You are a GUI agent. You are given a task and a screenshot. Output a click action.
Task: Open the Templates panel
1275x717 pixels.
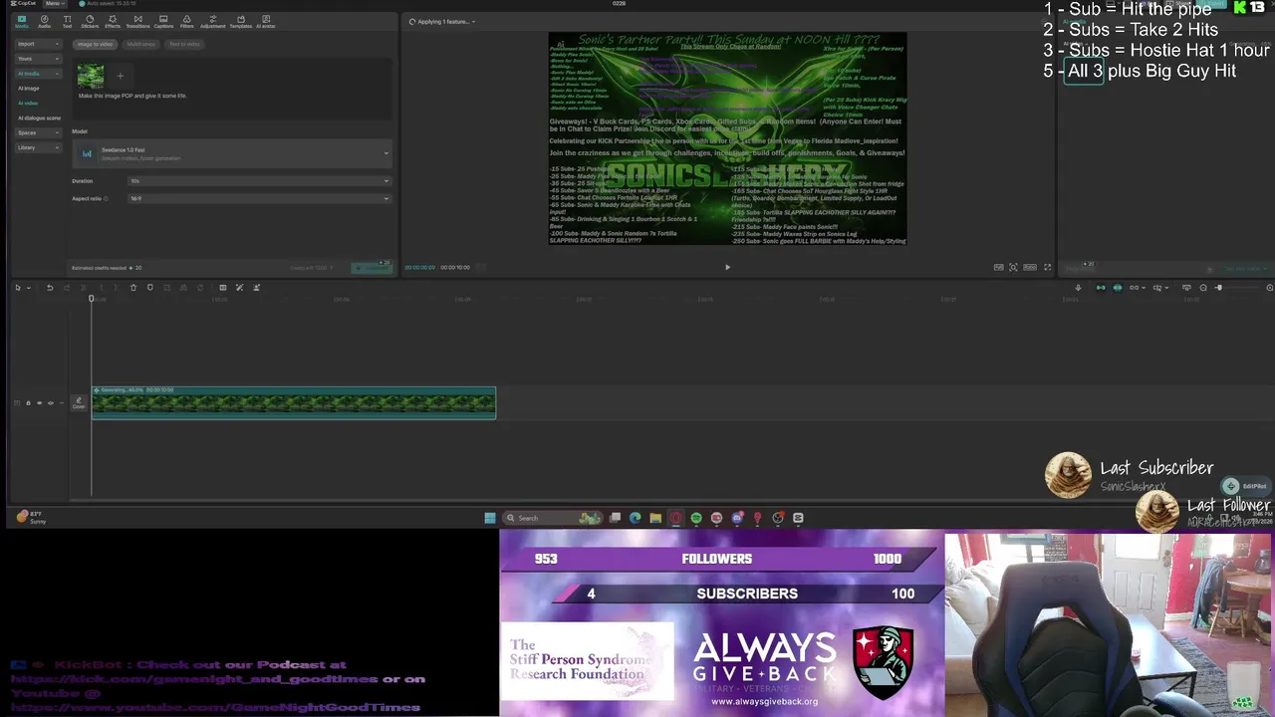tap(240, 21)
